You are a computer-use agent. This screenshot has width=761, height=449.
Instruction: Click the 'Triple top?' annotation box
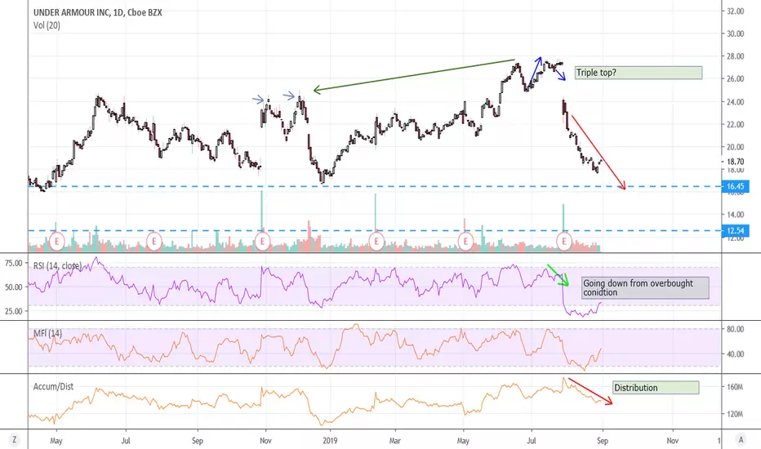click(x=639, y=73)
